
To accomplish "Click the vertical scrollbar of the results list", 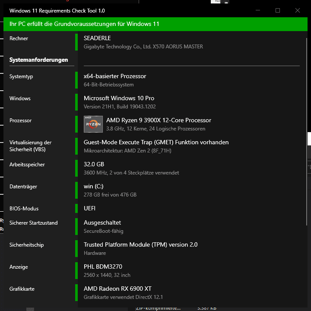I will [306, 131].
